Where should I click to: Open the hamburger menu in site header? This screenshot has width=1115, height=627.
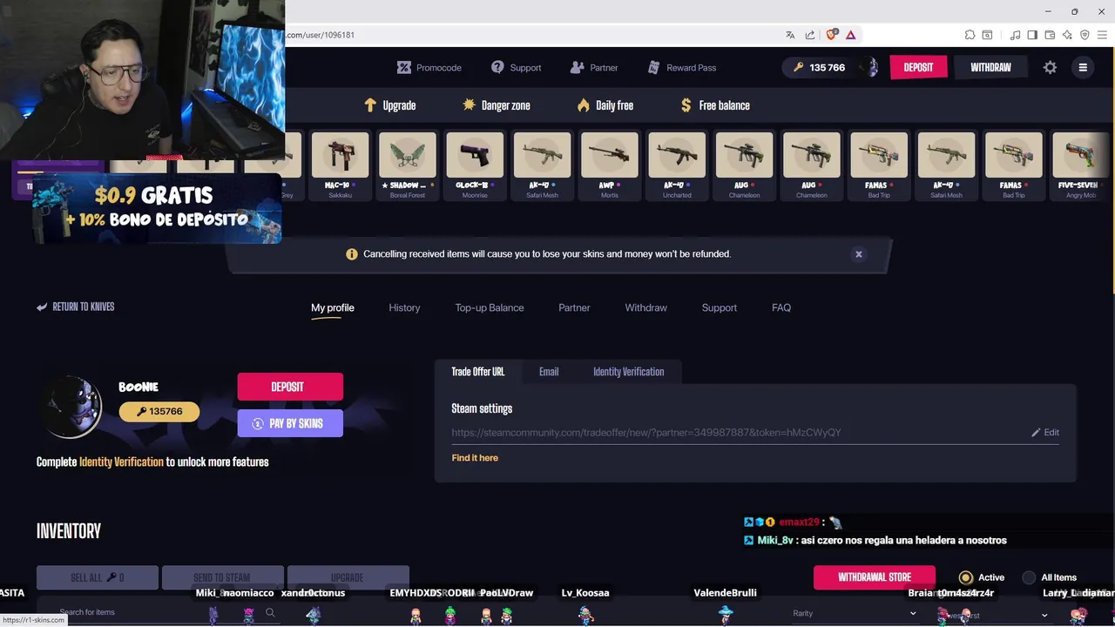coord(1083,67)
